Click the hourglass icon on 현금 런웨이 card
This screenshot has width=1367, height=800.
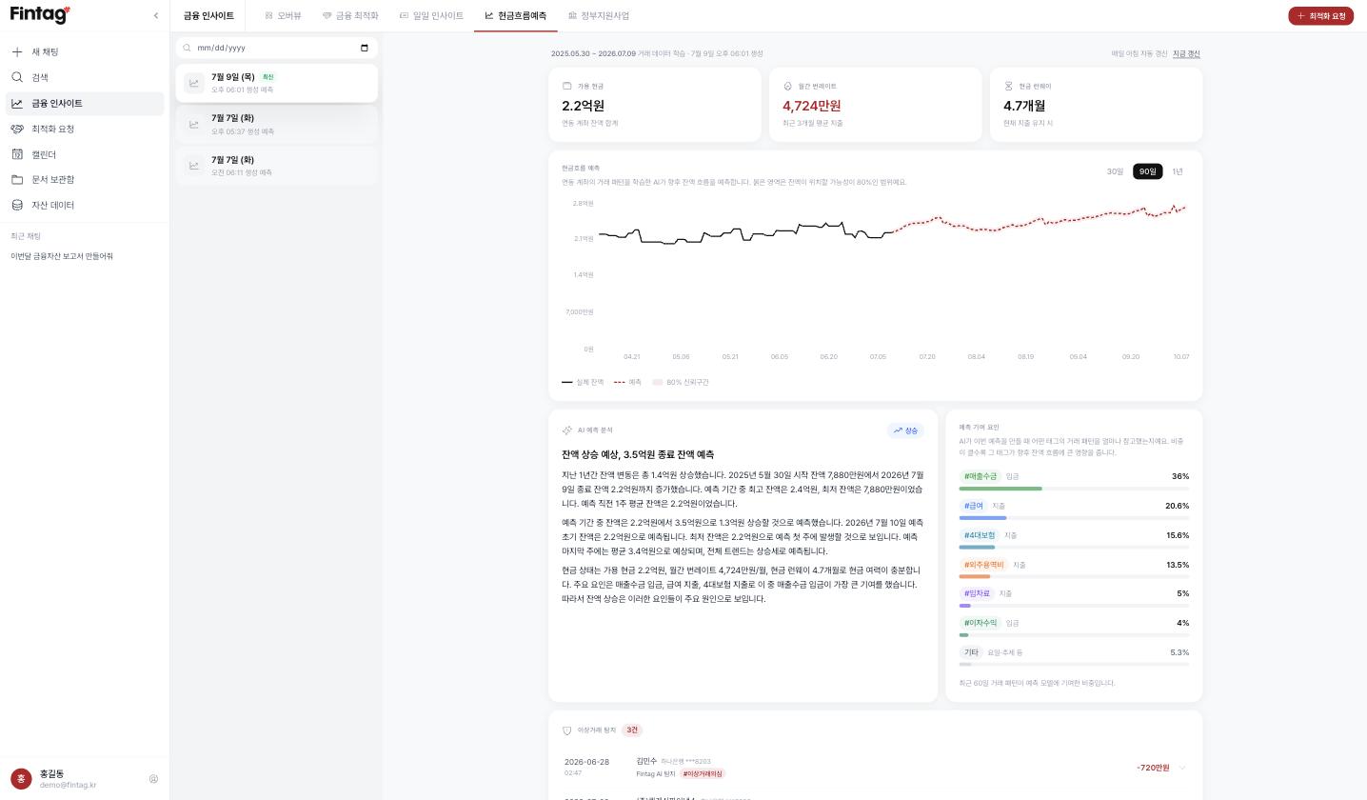1008,86
